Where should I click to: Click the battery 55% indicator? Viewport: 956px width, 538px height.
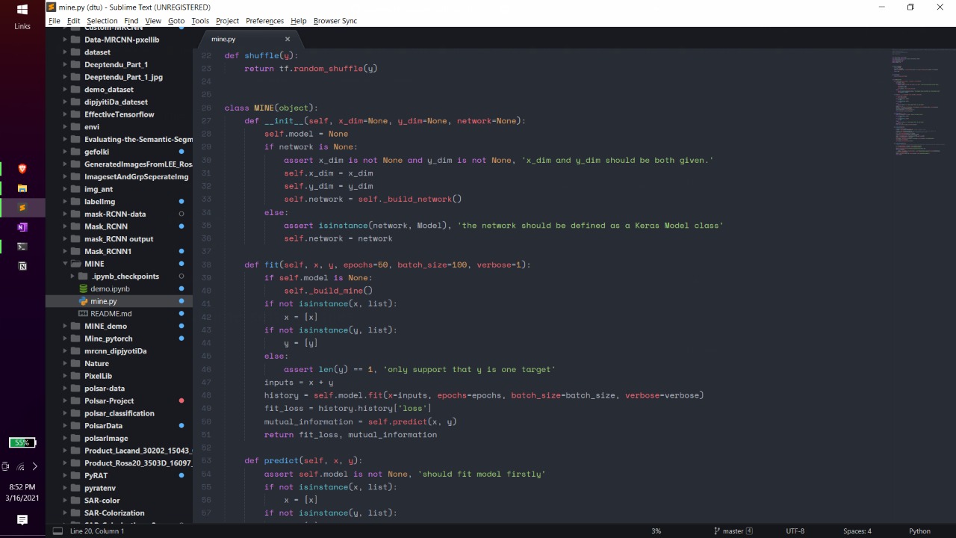click(22, 442)
